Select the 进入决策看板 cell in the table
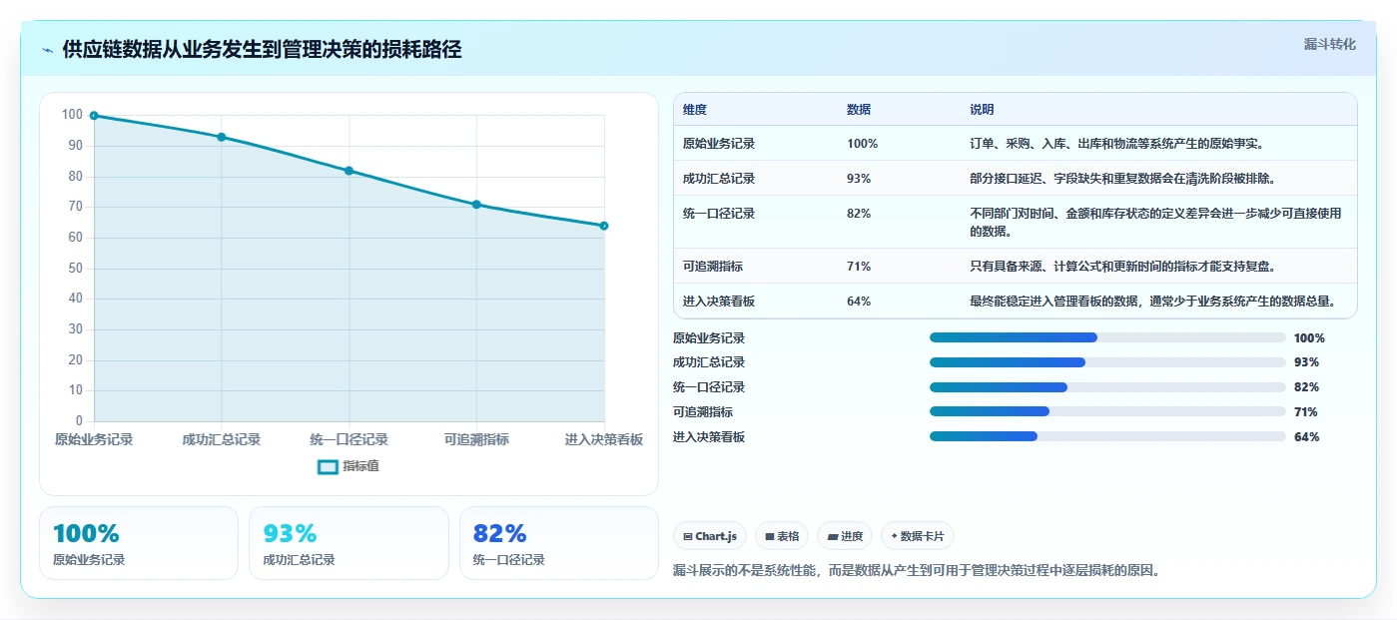The width and height of the screenshot is (1397, 620). (719, 302)
